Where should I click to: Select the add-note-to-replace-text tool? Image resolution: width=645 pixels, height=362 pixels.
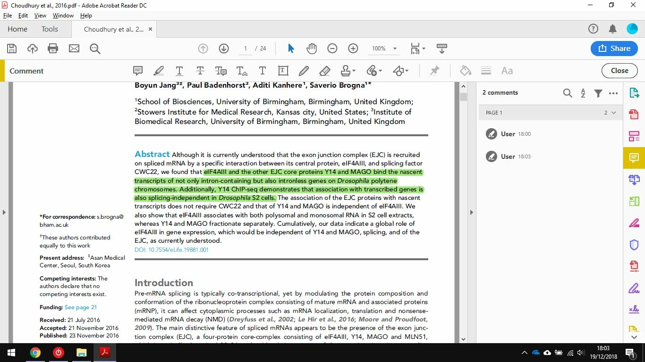[x=221, y=71]
